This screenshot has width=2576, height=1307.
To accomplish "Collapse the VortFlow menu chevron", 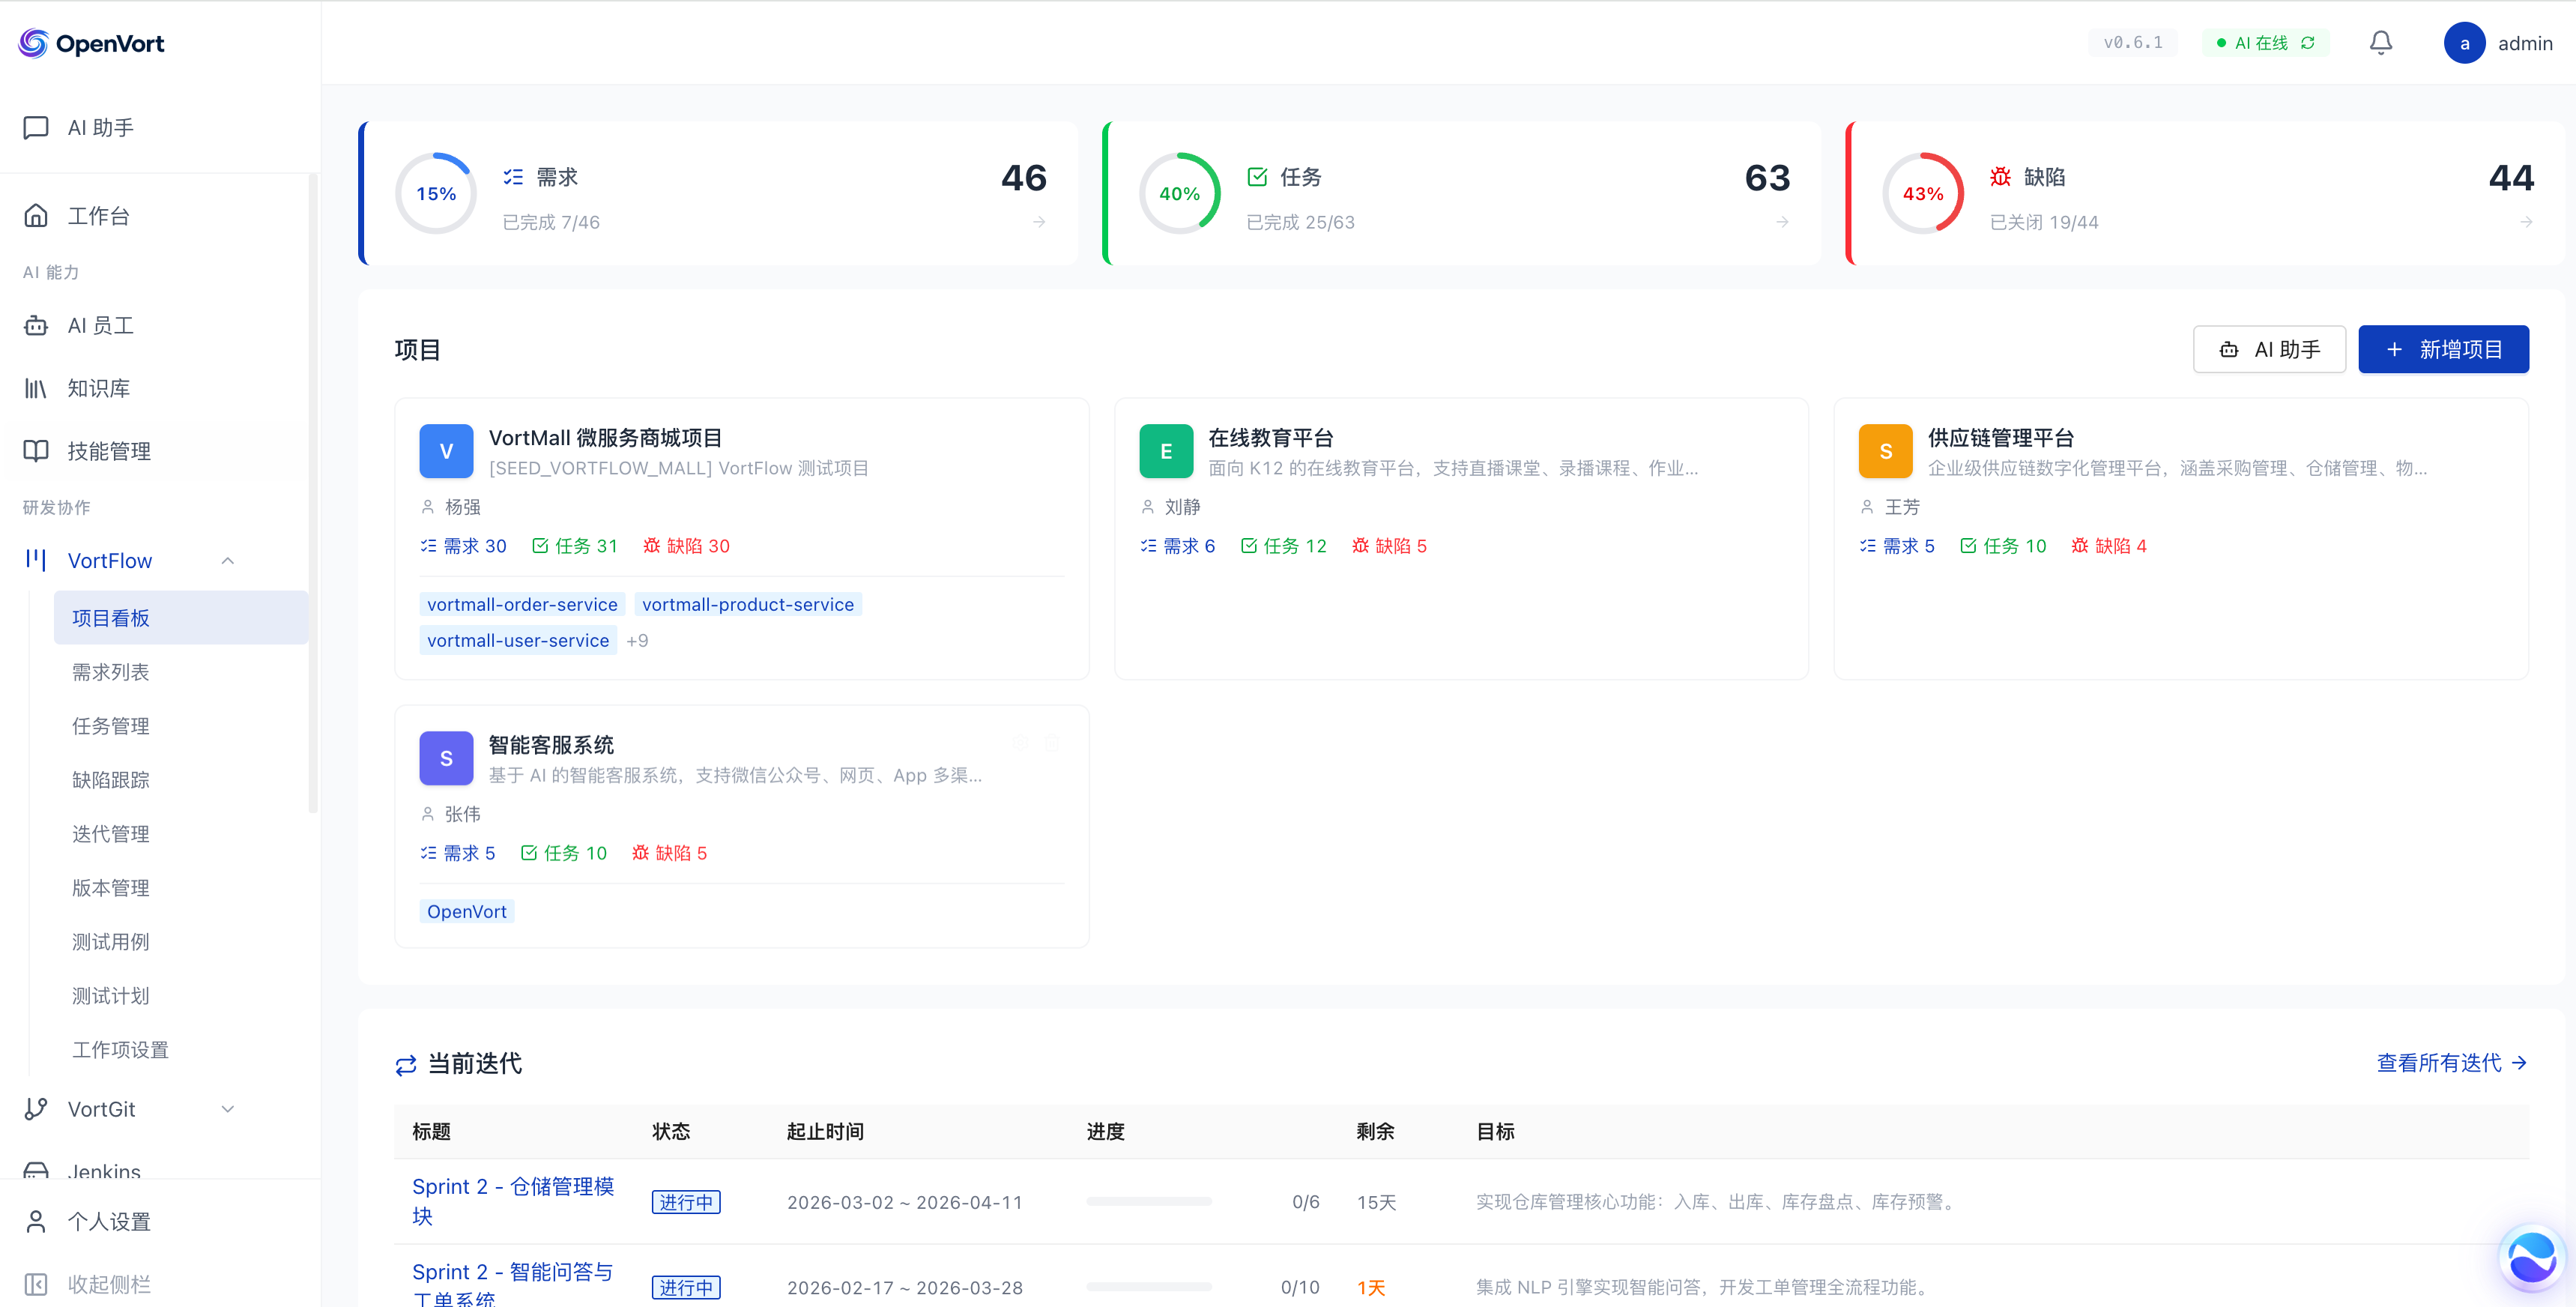I will pyautogui.click(x=228, y=561).
